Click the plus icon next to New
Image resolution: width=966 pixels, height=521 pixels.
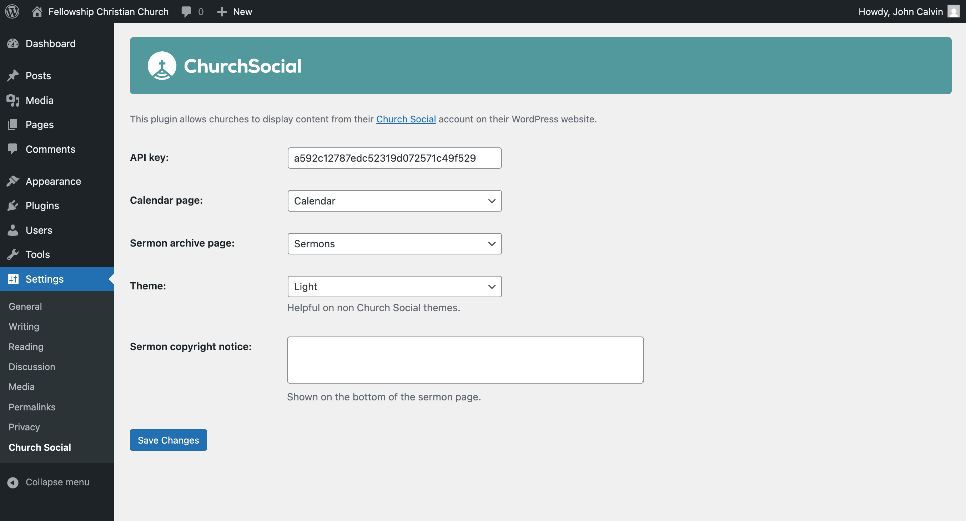click(222, 12)
